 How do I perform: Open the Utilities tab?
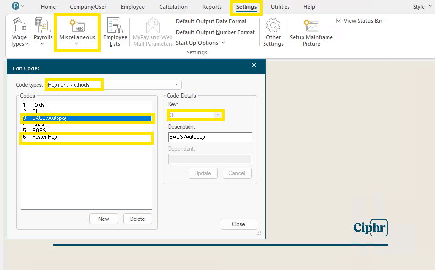[x=280, y=7]
